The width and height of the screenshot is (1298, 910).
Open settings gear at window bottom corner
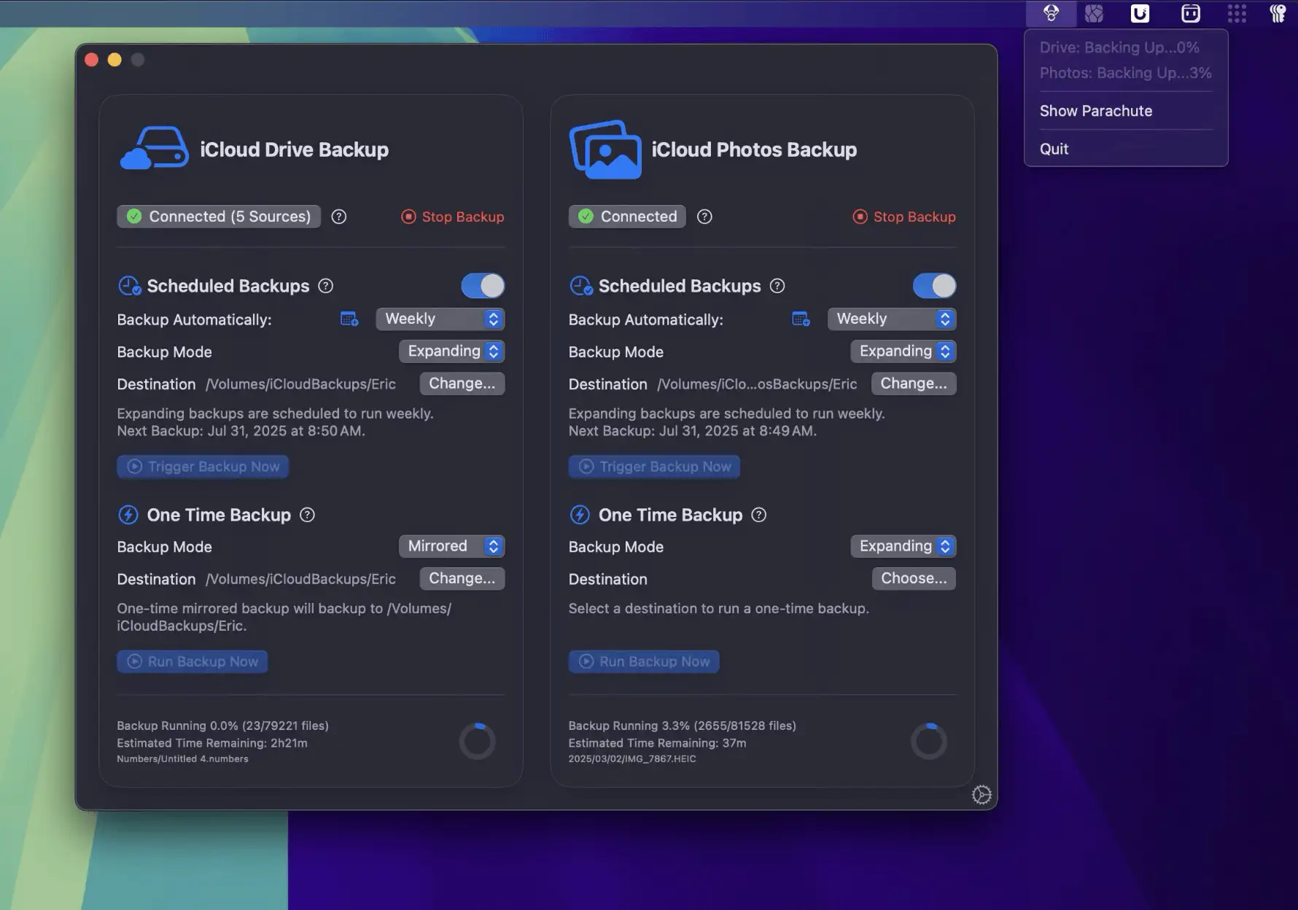982,795
